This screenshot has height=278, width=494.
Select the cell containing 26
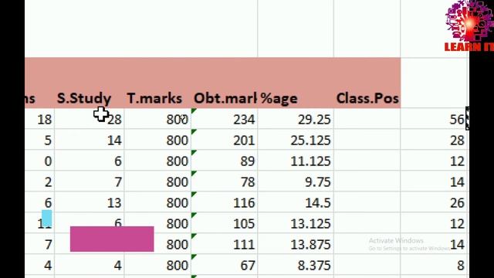click(435, 202)
